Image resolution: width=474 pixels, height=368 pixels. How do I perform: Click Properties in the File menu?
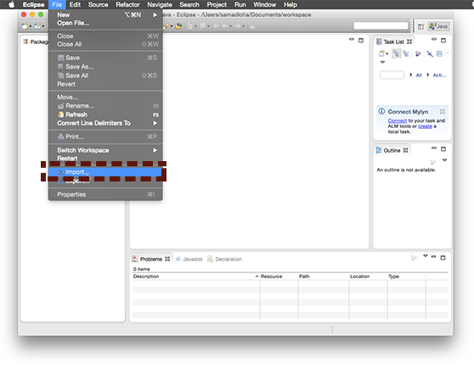(104, 194)
